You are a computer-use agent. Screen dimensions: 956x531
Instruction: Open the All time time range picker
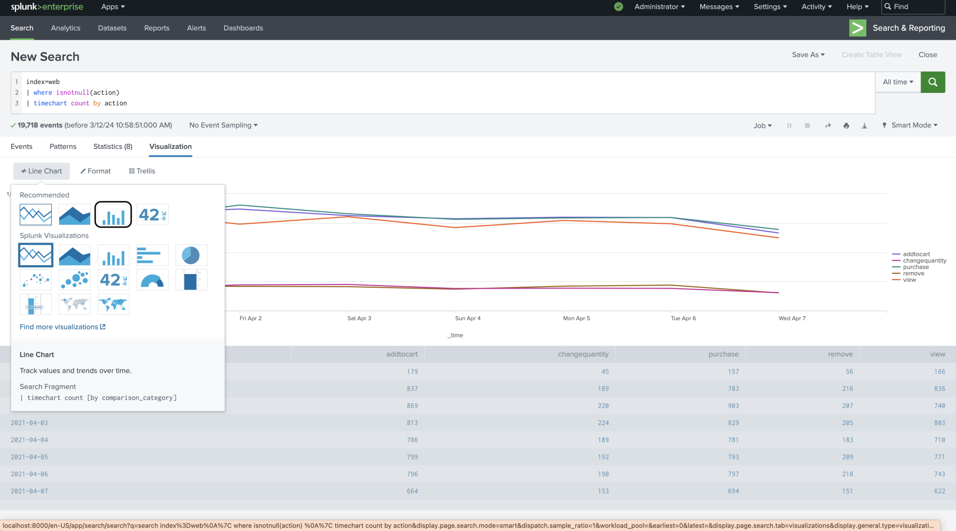(x=897, y=82)
